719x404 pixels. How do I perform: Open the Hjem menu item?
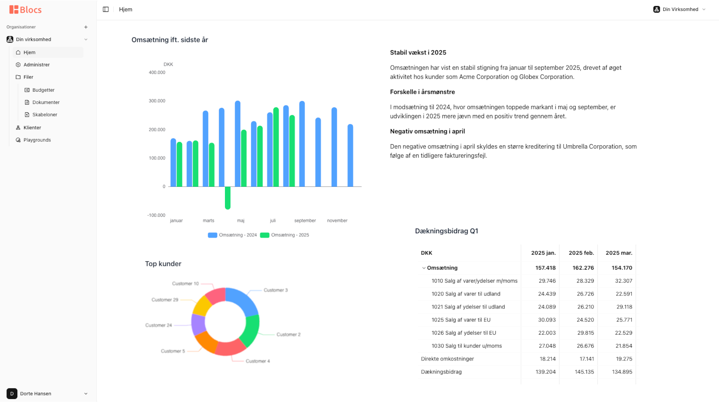(30, 52)
